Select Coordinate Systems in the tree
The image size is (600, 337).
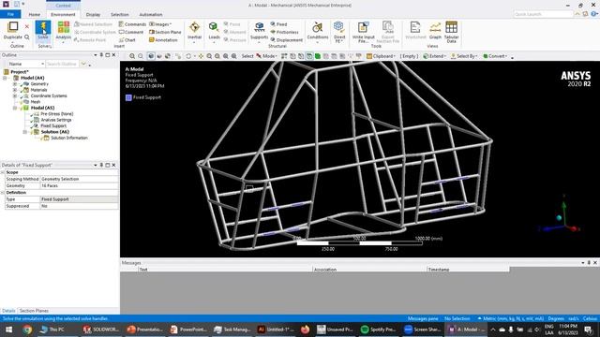click(x=49, y=95)
